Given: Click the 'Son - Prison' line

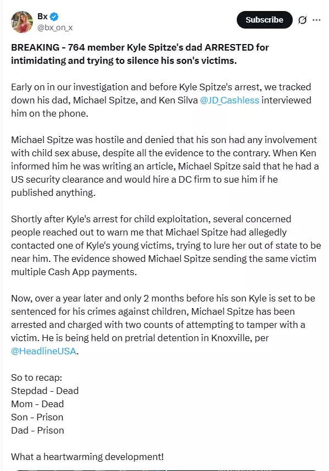Looking at the screenshot, I should click(x=37, y=417).
